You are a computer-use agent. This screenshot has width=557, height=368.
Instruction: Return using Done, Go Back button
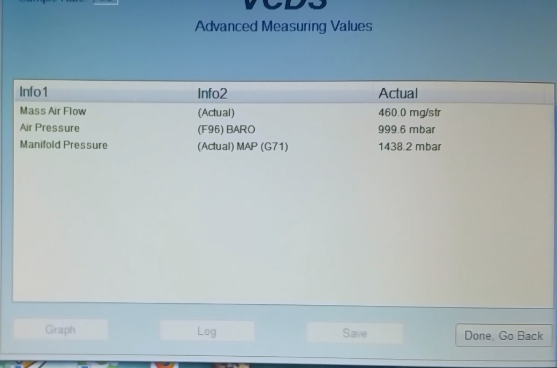(503, 335)
